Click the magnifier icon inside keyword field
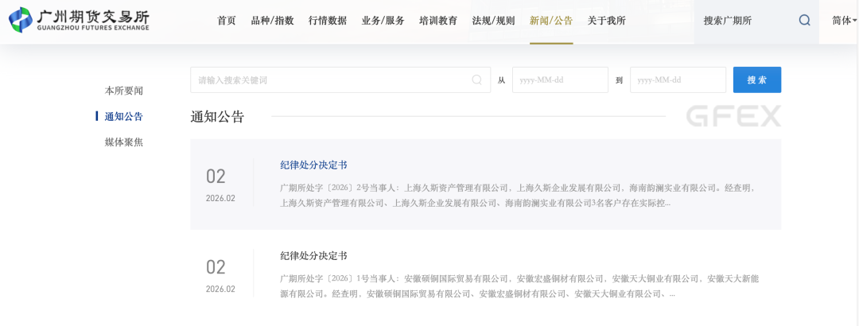859x326 pixels. click(x=476, y=80)
